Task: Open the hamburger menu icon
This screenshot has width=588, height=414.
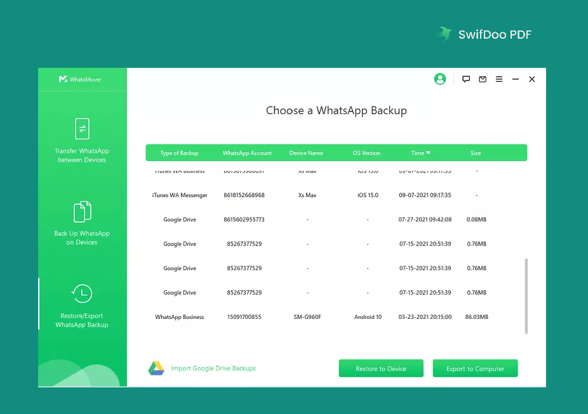Action: pos(499,79)
